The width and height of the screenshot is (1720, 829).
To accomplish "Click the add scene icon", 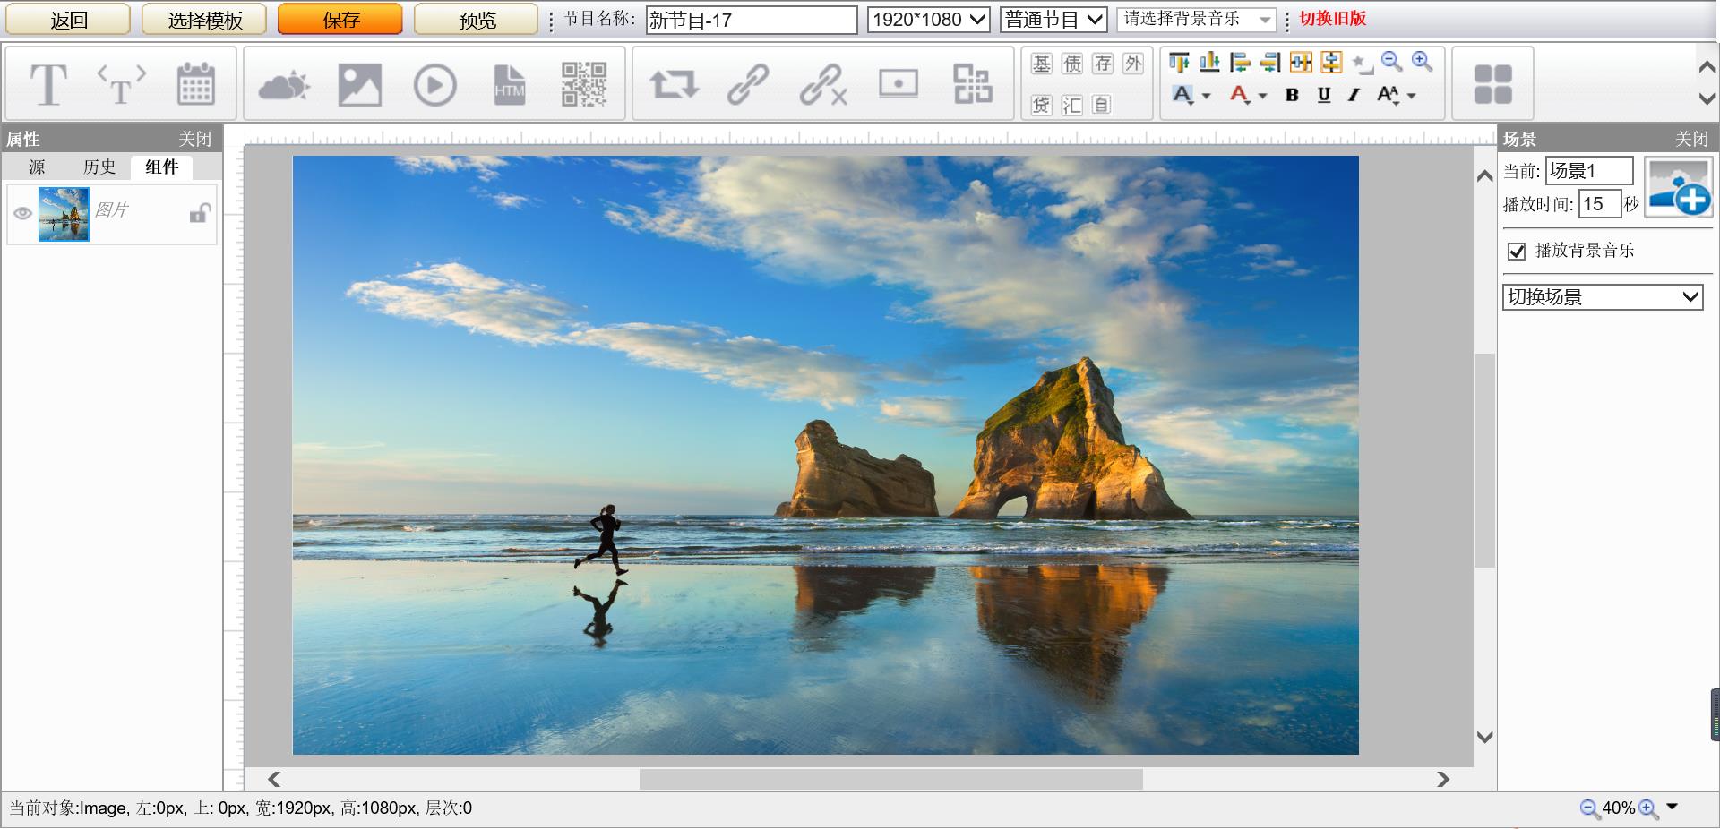I will tap(1679, 187).
